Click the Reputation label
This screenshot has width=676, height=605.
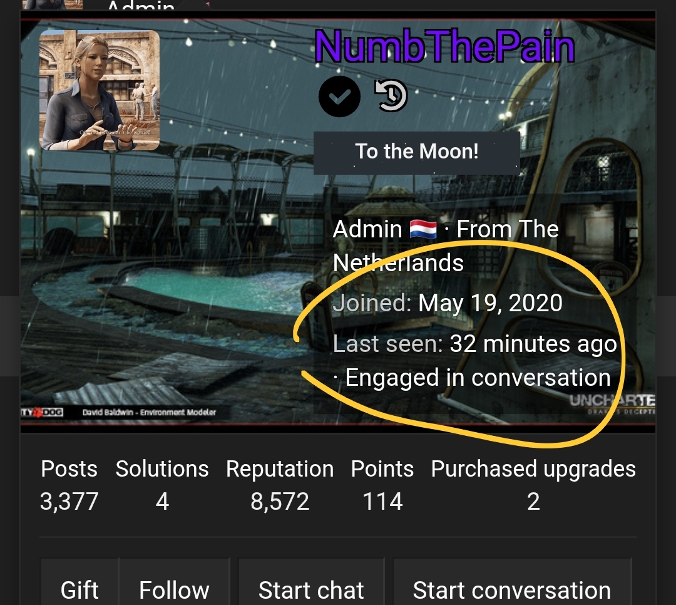coord(280,469)
